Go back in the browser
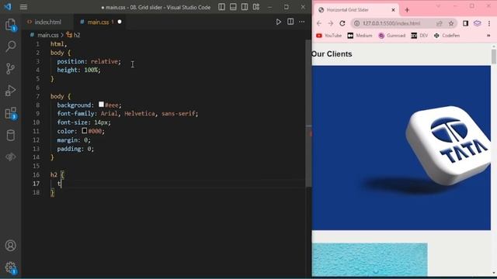Viewport: 497px width, 279px height. (x=319, y=23)
